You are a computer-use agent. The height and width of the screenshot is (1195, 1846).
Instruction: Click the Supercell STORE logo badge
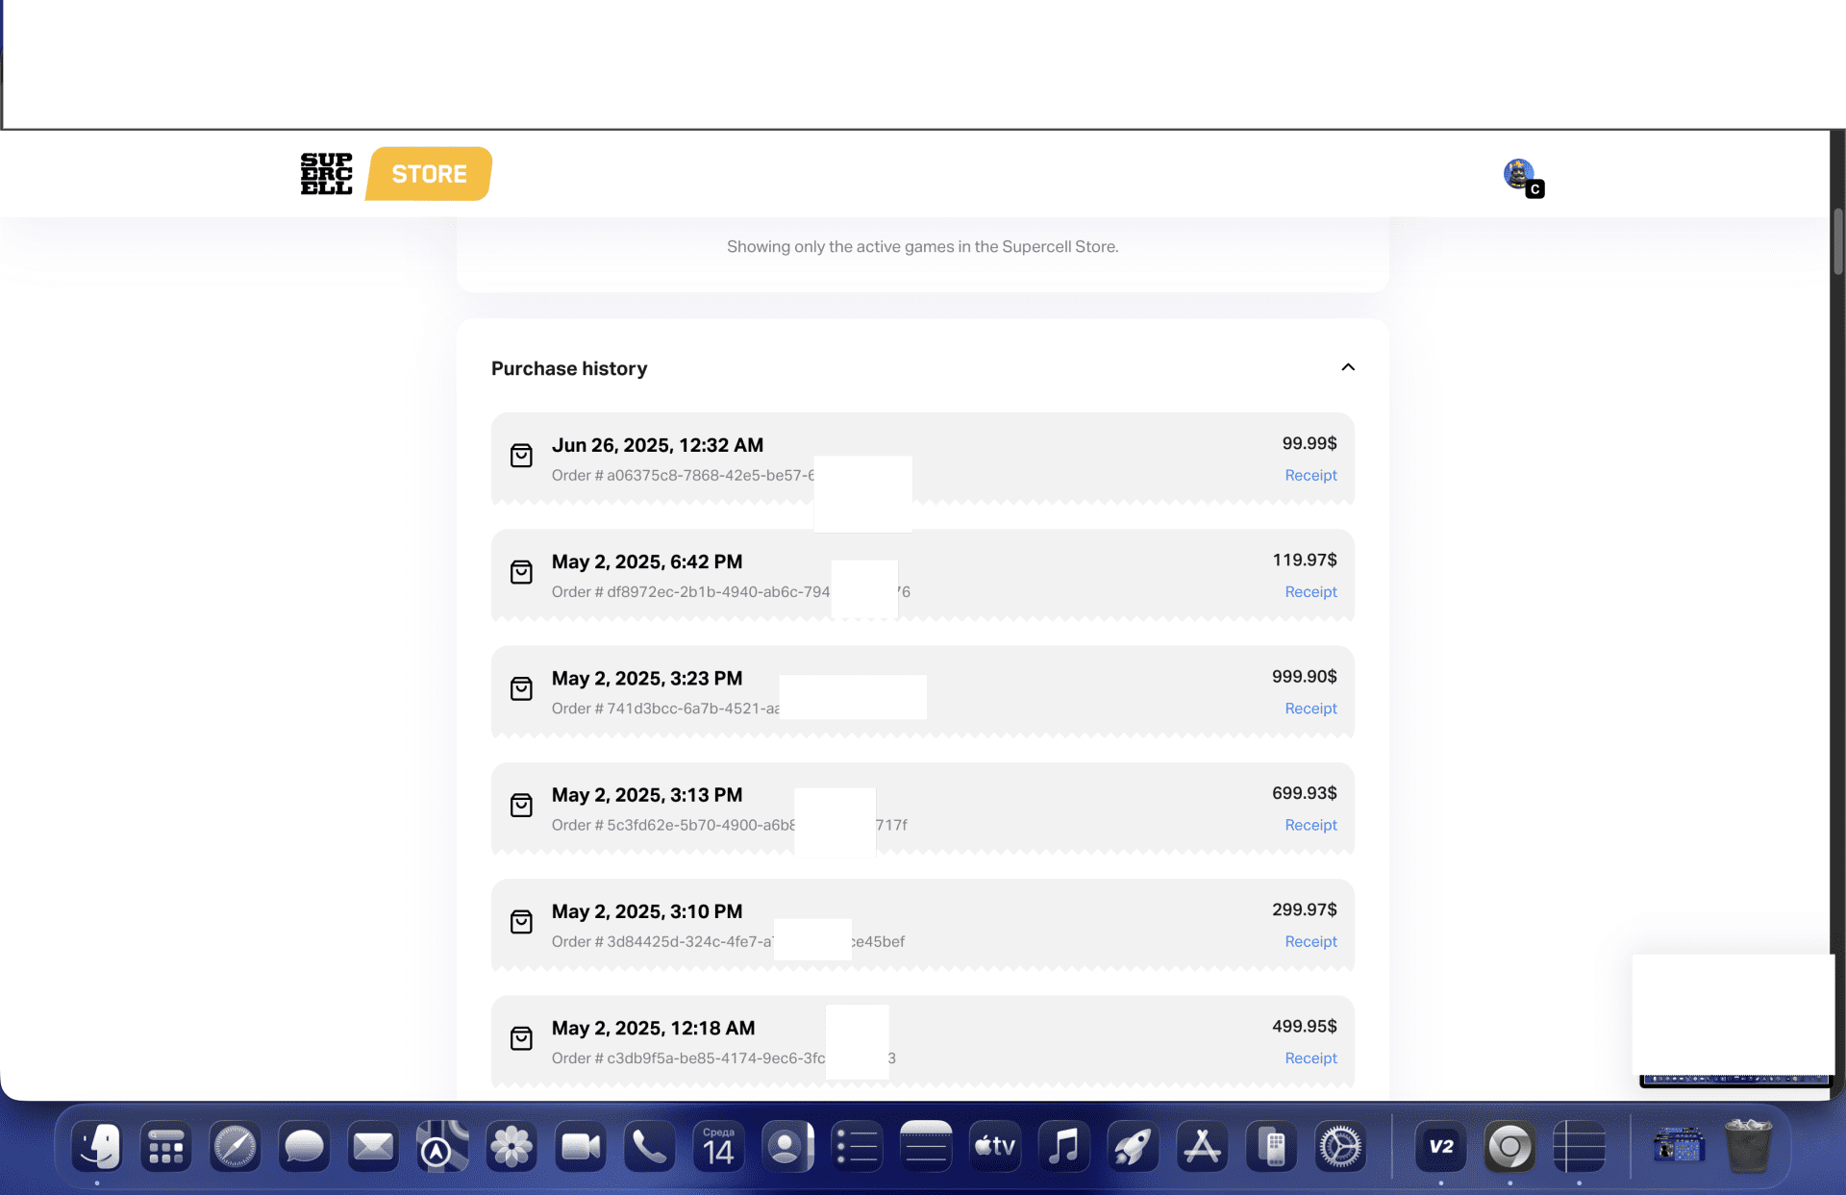click(429, 174)
